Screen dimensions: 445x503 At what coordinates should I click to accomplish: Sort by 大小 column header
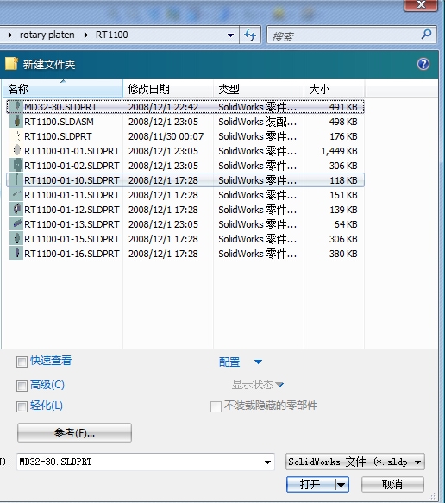click(x=334, y=89)
